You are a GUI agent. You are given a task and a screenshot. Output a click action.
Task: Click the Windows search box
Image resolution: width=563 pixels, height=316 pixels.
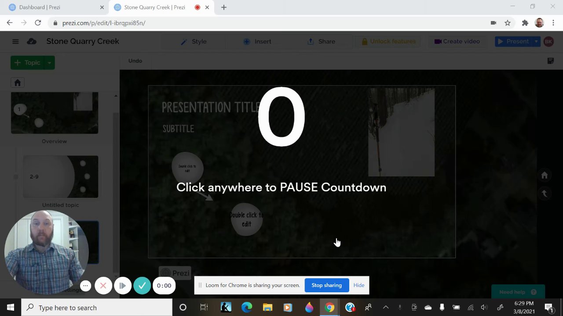pos(97,308)
